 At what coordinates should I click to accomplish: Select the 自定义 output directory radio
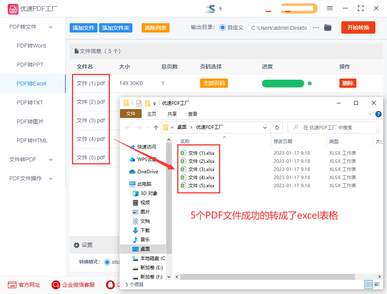tap(223, 27)
